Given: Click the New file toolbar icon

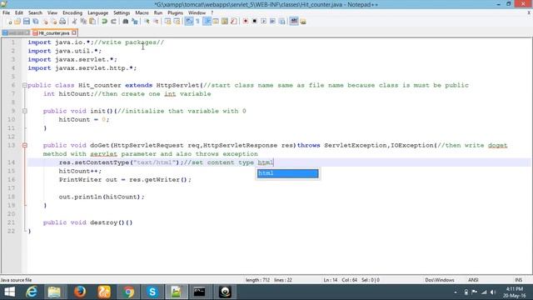Looking at the screenshot, I should (9, 22).
